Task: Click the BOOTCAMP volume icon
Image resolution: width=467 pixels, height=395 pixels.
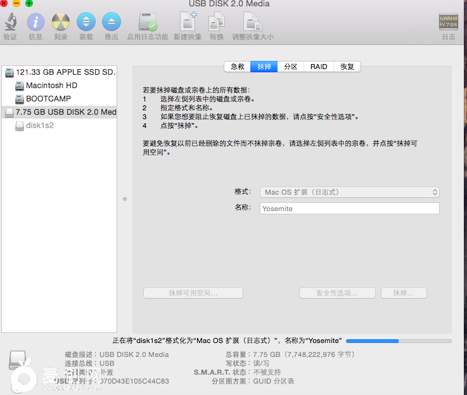Action: (20, 99)
